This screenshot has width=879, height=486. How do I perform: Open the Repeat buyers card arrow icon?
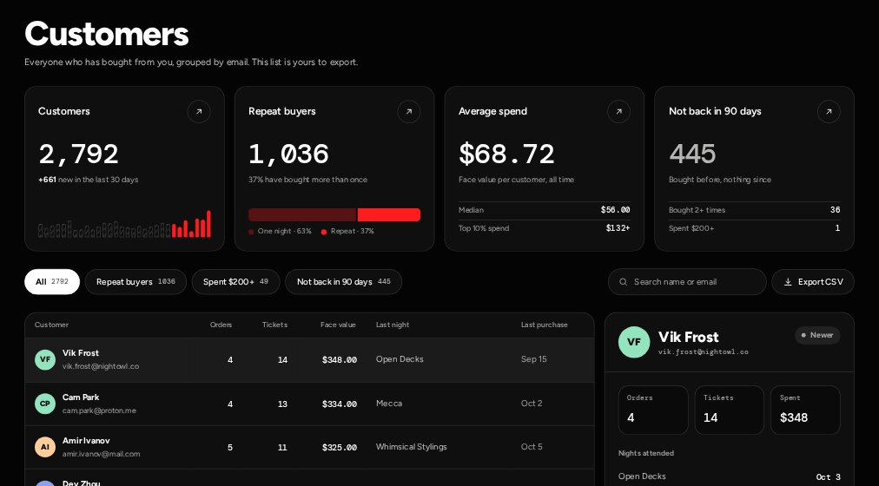409,111
